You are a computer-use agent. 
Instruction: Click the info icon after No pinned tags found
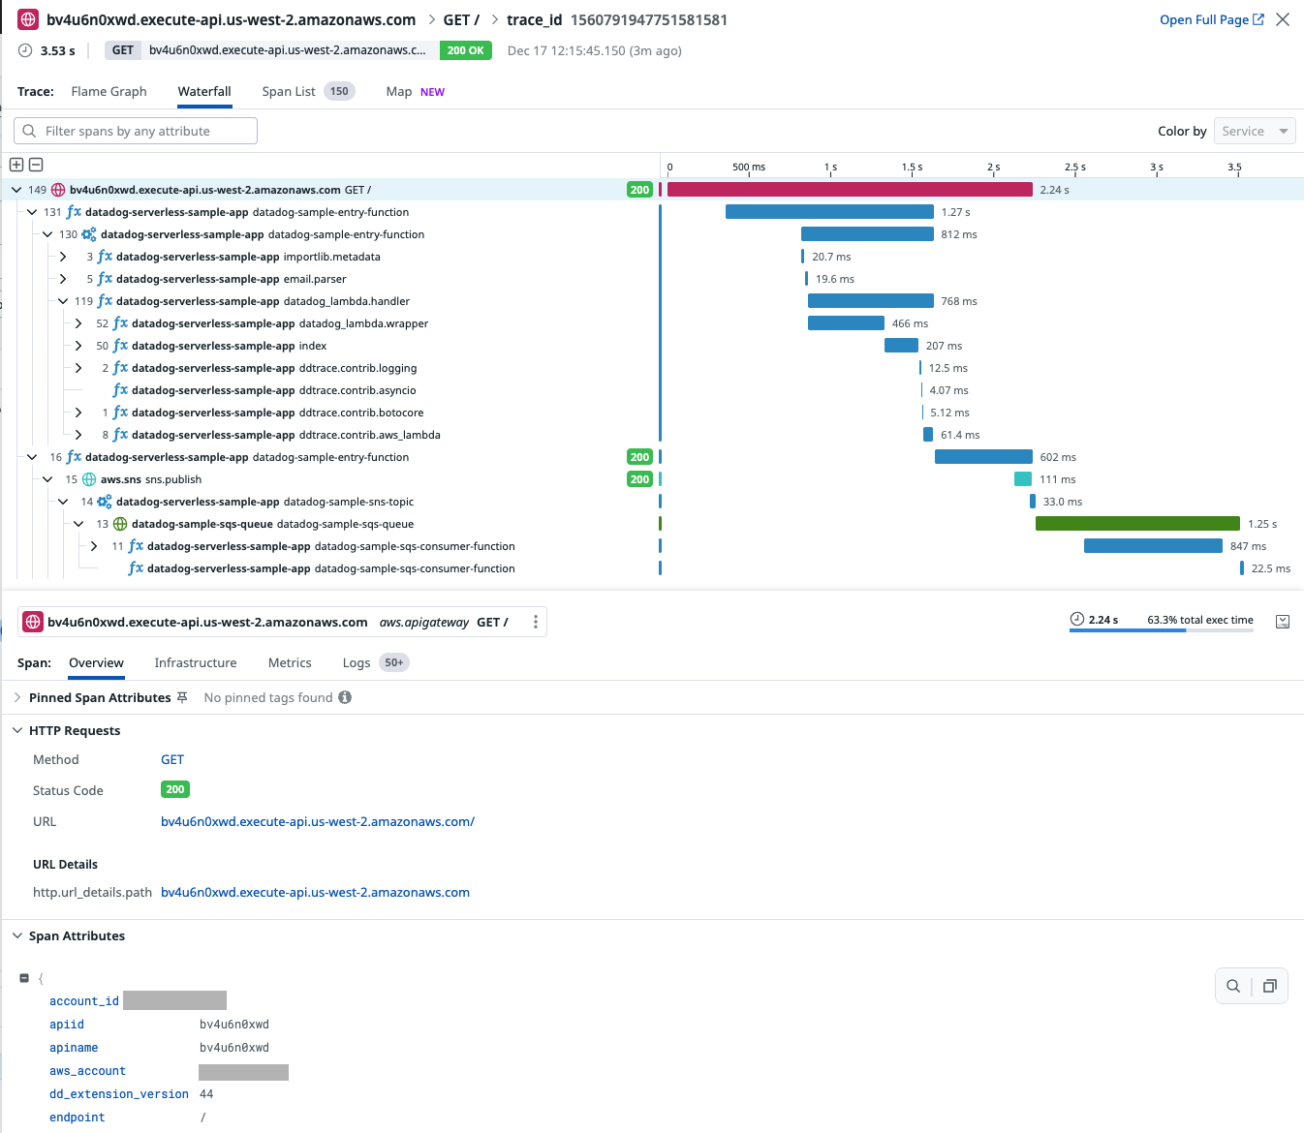coord(345,696)
